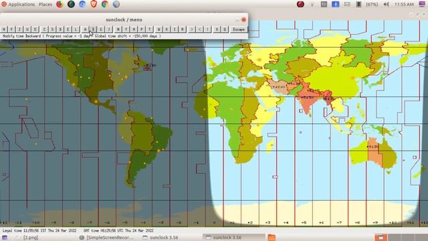Toggle sun and moon display with Y key

pos(126,29)
